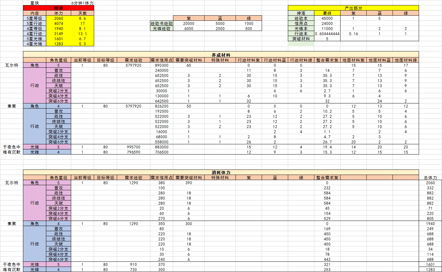Select the 地图材料绿 column header
The width and height of the screenshot is (442, 272).
pyautogui.click(x=406, y=60)
